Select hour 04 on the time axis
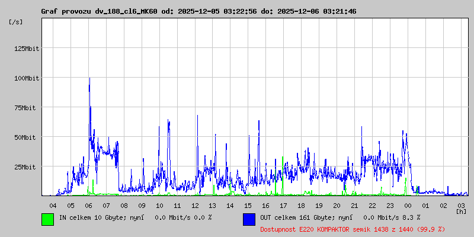Image resolution: width=474 pixels, height=237 pixels. [x=53, y=205]
